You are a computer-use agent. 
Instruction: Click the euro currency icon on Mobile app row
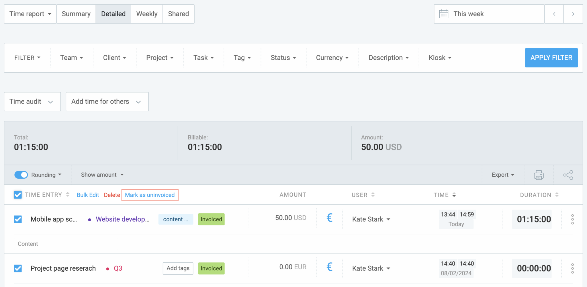(329, 218)
